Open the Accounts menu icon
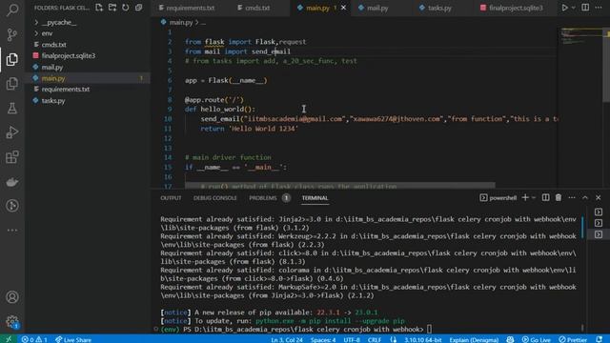This screenshot has width=610, height=343. click(12, 297)
